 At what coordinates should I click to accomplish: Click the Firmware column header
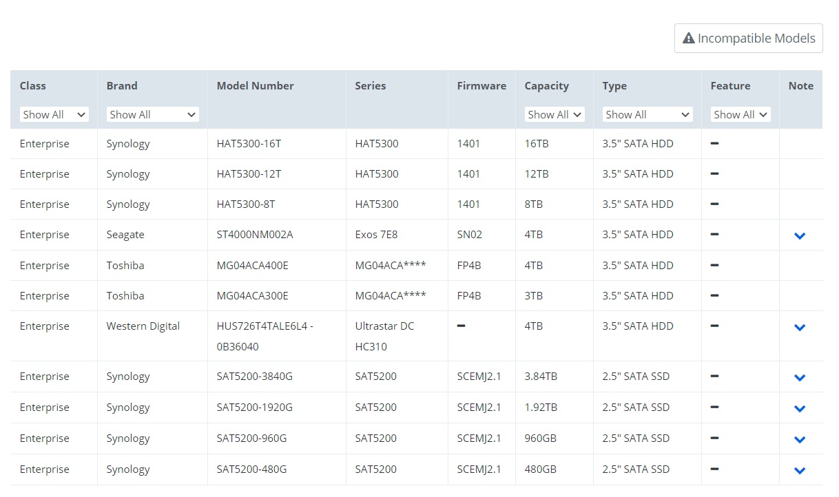[x=481, y=86]
